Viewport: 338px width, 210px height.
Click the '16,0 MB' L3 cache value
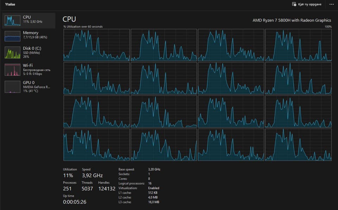pyautogui.click(x=154, y=202)
